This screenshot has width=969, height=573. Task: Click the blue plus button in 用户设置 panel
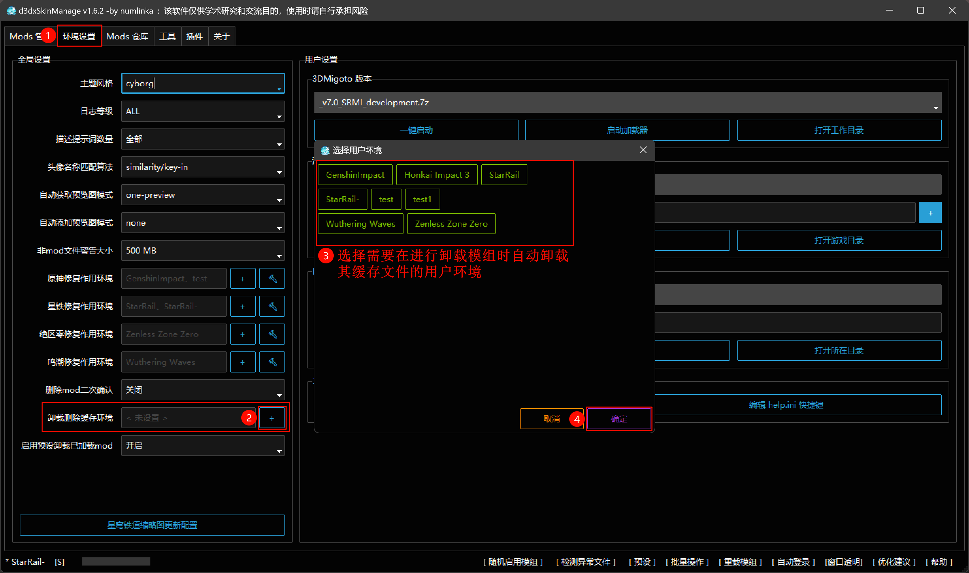[x=930, y=212]
